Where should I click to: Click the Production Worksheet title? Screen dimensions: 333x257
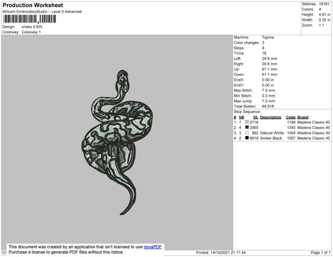pos(33,5)
